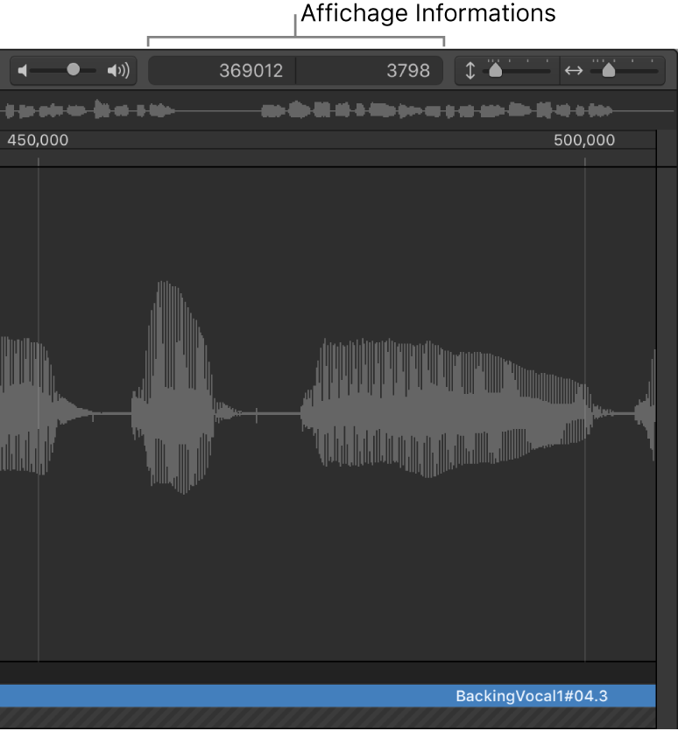Click the left section of the waveform overview

point(88,111)
